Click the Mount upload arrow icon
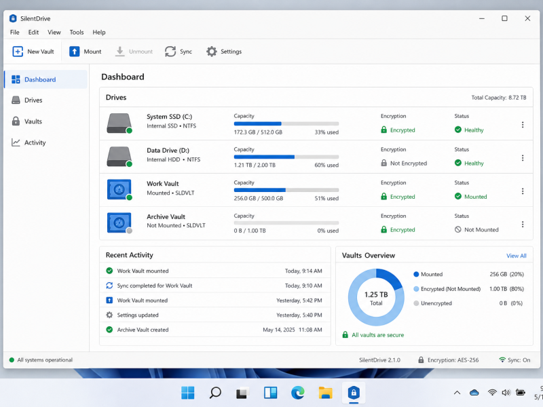The height and width of the screenshot is (407, 543). click(75, 52)
